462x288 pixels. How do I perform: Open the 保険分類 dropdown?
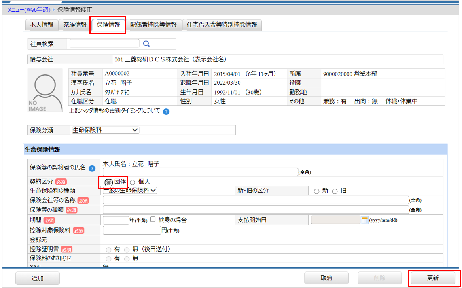pyautogui.click(x=106, y=130)
